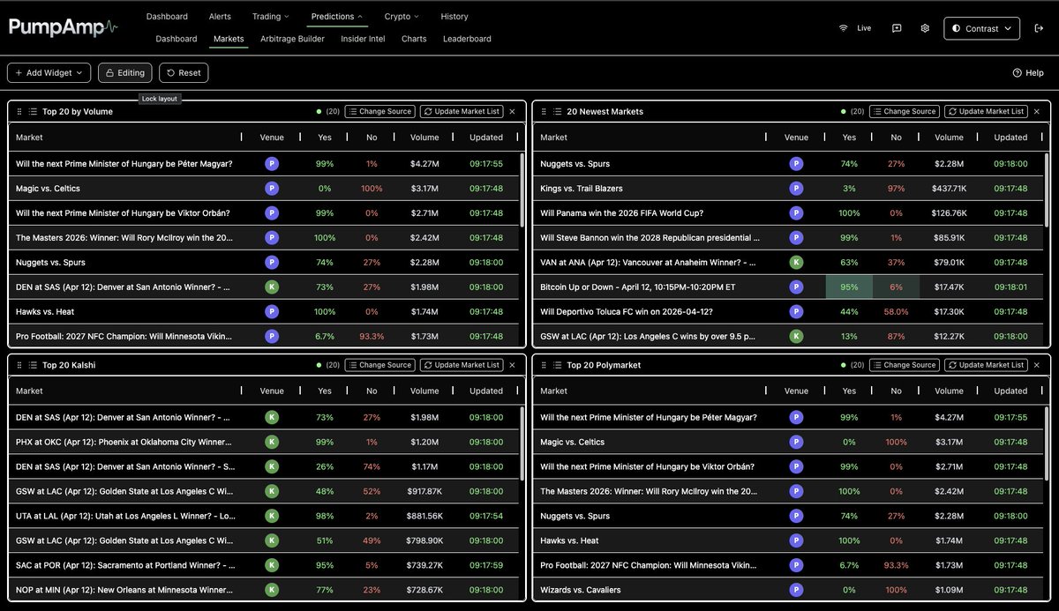Click Polymarket badge on Bitcoin Up or Down row
The height and width of the screenshot is (611, 1059).
tap(796, 287)
